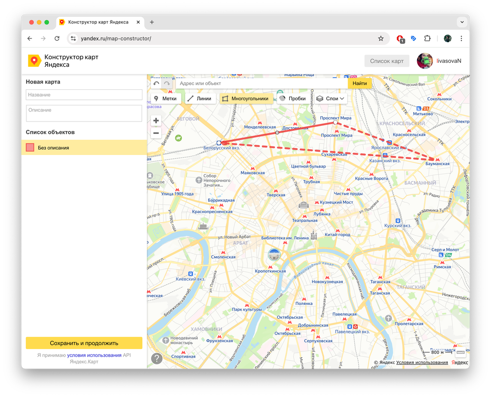The width and height of the screenshot is (491, 397).
Task: Click the Kievskiy vokzal train station icon
Action: coord(191,274)
